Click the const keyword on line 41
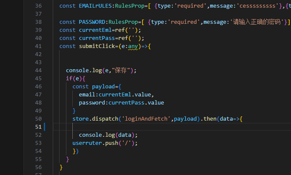Image resolution: width=291 pixels, height=175 pixels. (x=68, y=46)
